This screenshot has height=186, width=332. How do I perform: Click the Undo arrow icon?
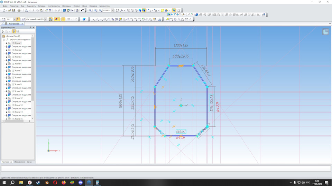(55, 10)
